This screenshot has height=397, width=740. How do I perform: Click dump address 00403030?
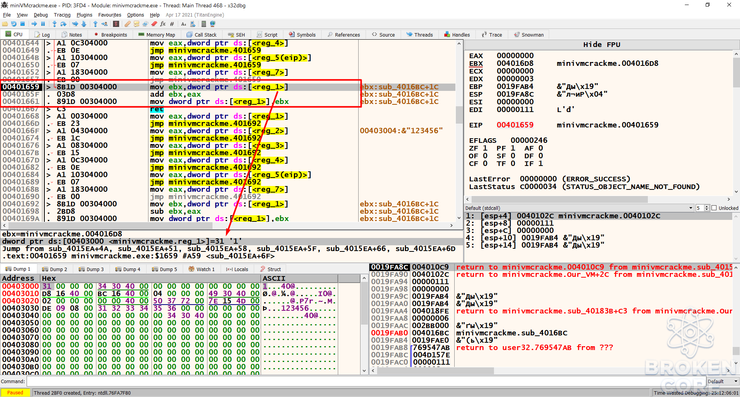(x=20, y=308)
